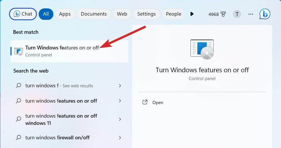This screenshot has height=148, width=281.
Task: Switch to the Settings filter tab
Action: click(146, 14)
